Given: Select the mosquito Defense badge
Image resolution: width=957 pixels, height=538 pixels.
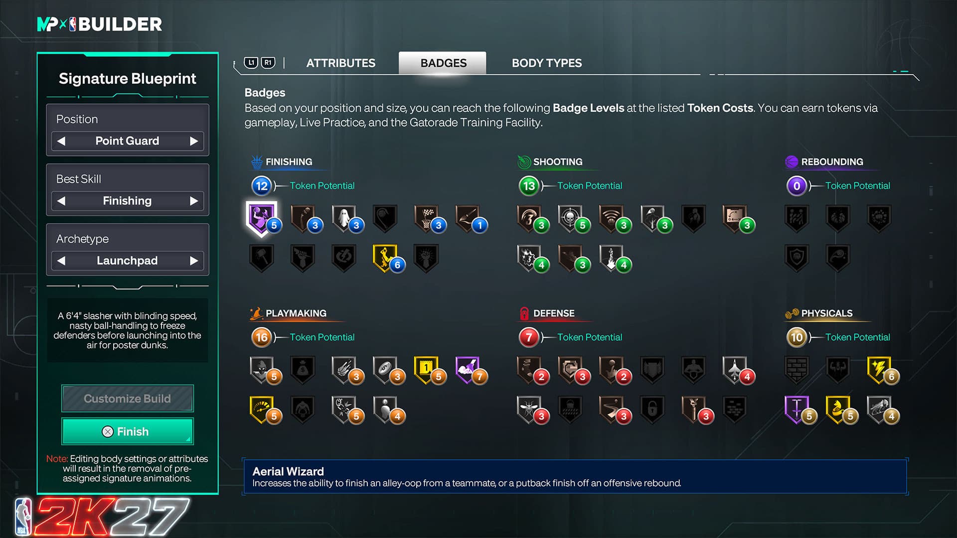Looking at the screenshot, I should (529, 409).
